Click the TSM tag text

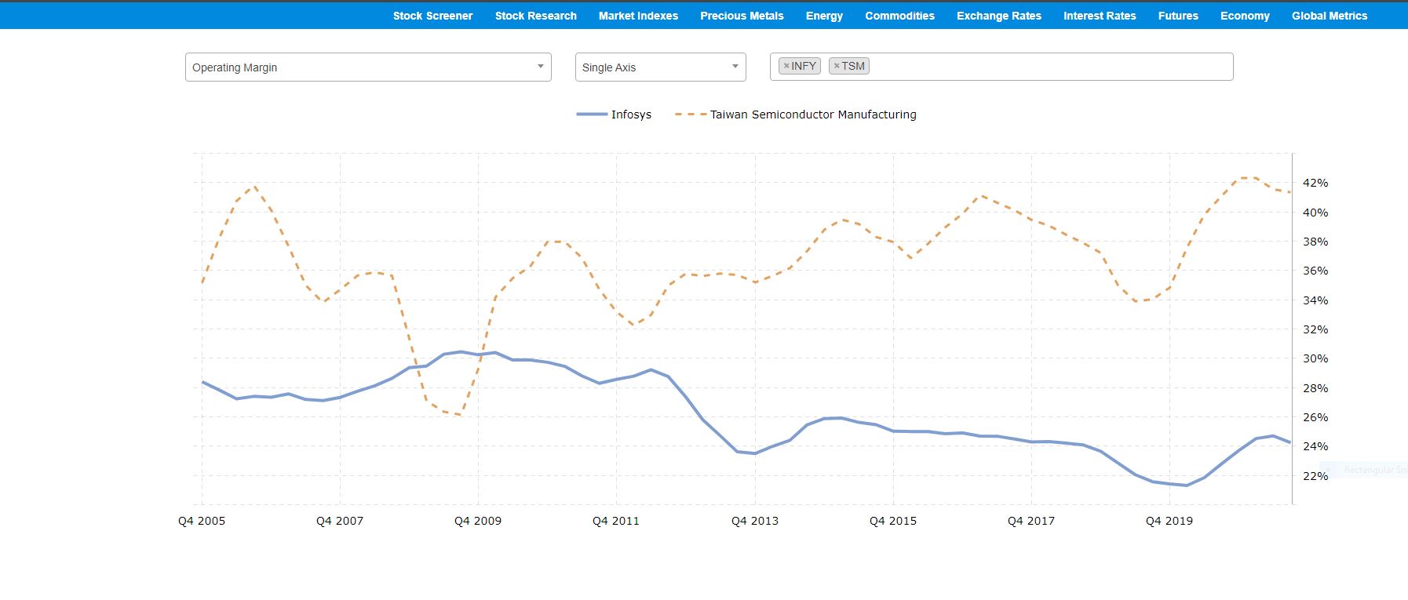(853, 66)
